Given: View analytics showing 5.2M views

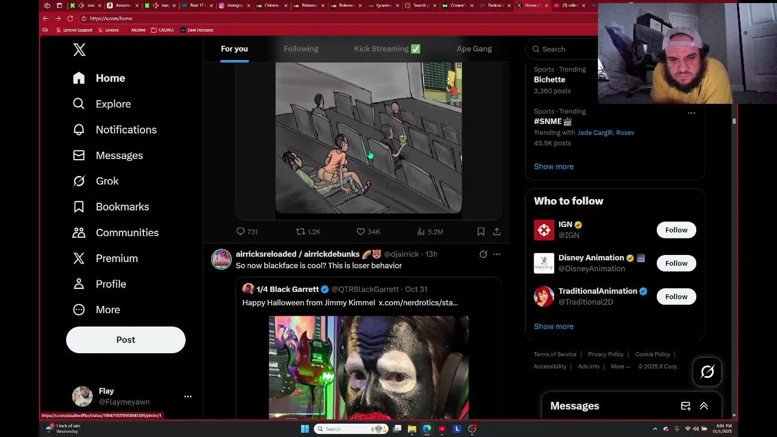Looking at the screenshot, I should tap(430, 232).
